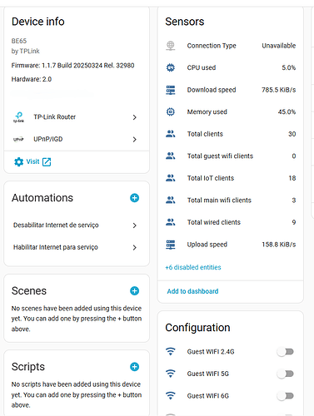Open the Visit link
Screen dimensions: 314x416
(x=32, y=161)
